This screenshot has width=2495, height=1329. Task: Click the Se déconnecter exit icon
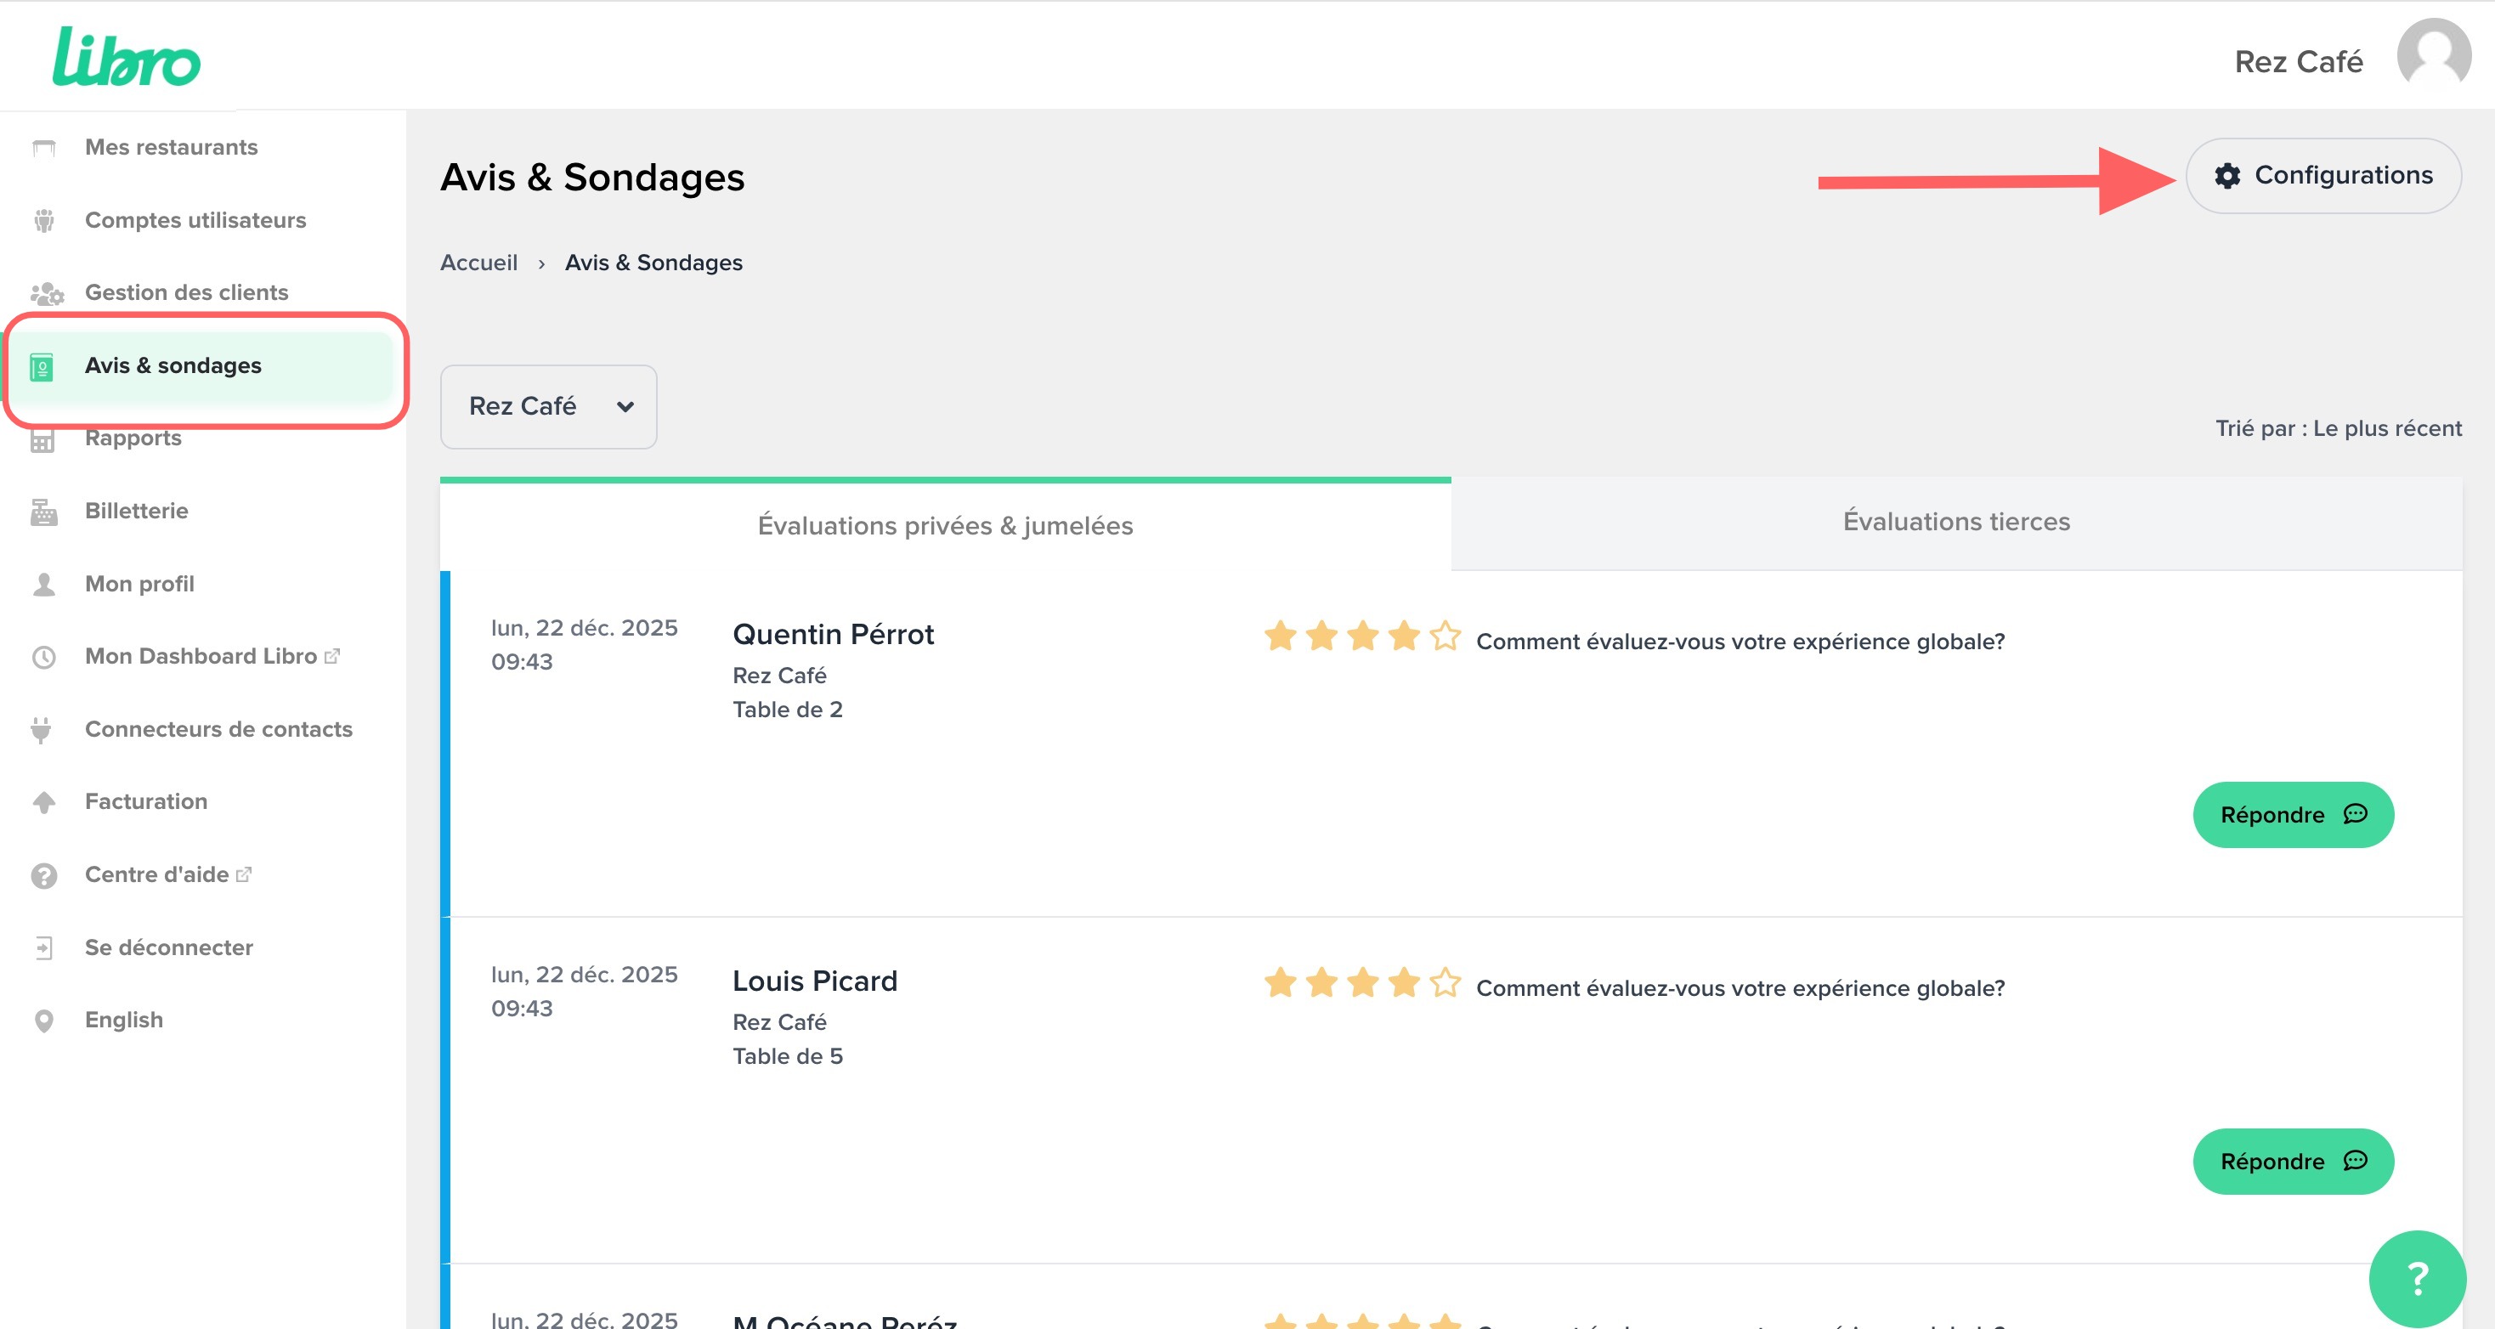tap(43, 947)
